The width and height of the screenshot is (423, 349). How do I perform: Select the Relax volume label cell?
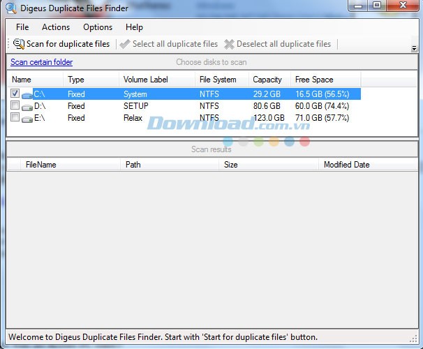click(133, 118)
